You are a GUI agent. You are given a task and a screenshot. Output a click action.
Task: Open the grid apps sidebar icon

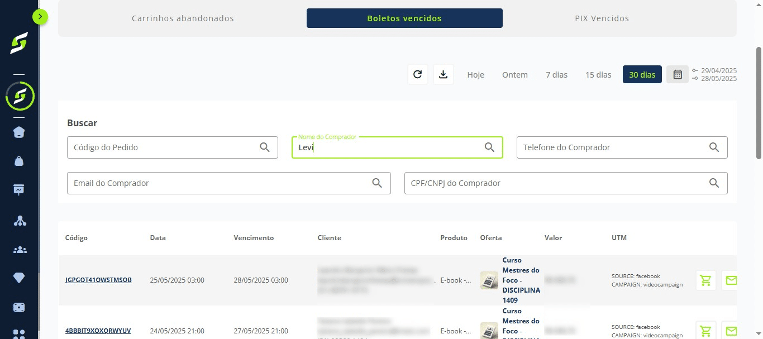click(19, 334)
